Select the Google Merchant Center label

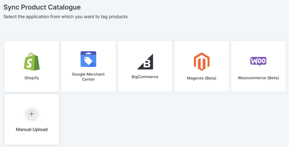pyautogui.click(x=88, y=77)
